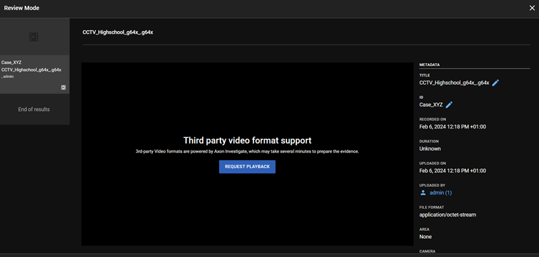
Task: Open the admin (1) uploader link
Action: (x=441, y=193)
